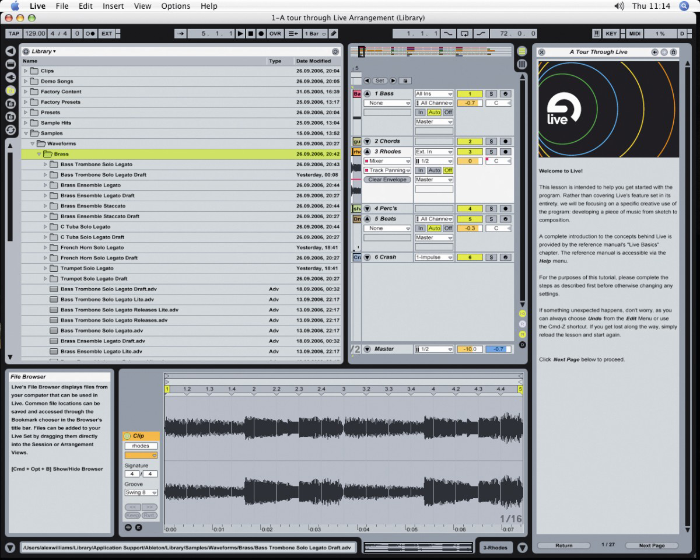Open the Plug-in Device Browser icon
This screenshot has height=560, width=700.
[10, 77]
